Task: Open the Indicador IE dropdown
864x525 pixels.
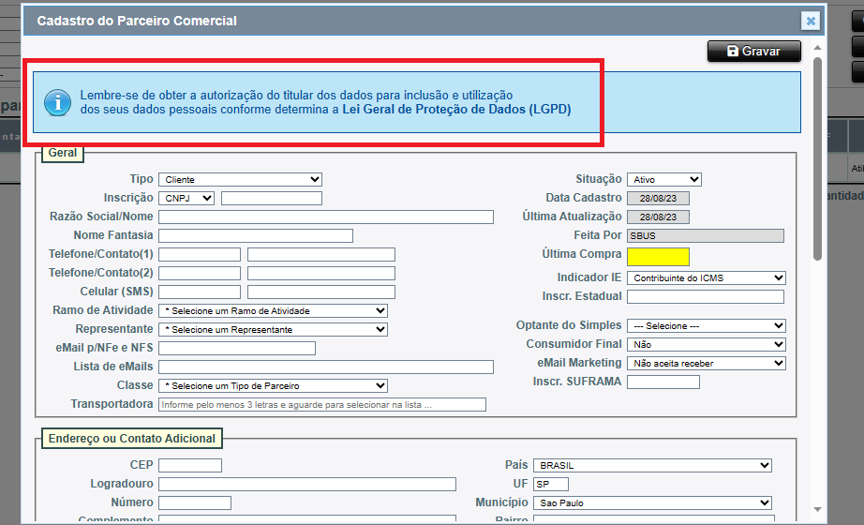Action: 706,277
